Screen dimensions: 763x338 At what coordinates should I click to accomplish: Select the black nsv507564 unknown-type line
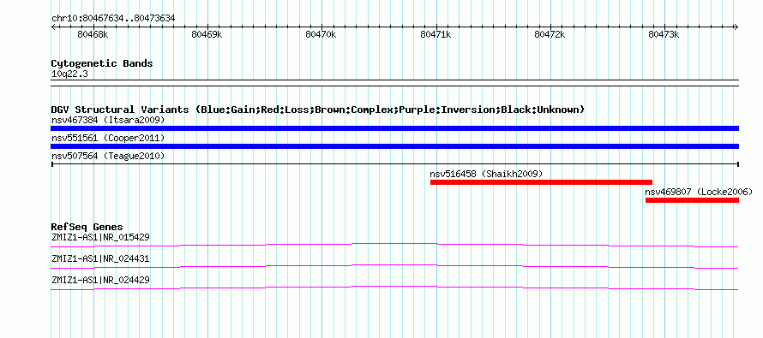pos(394,164)
